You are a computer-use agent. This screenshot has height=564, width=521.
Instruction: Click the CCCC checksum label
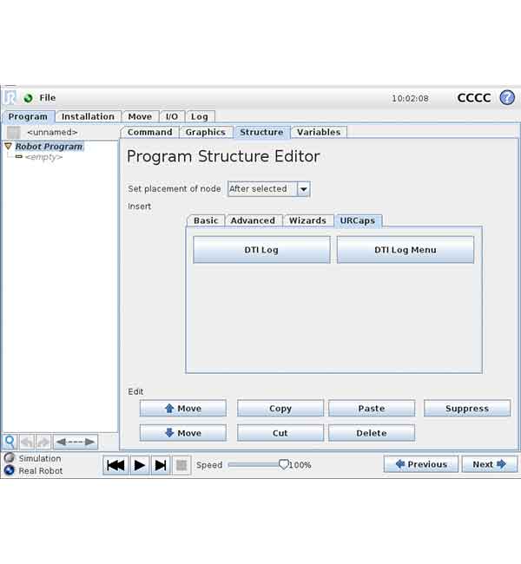(473, 98)
